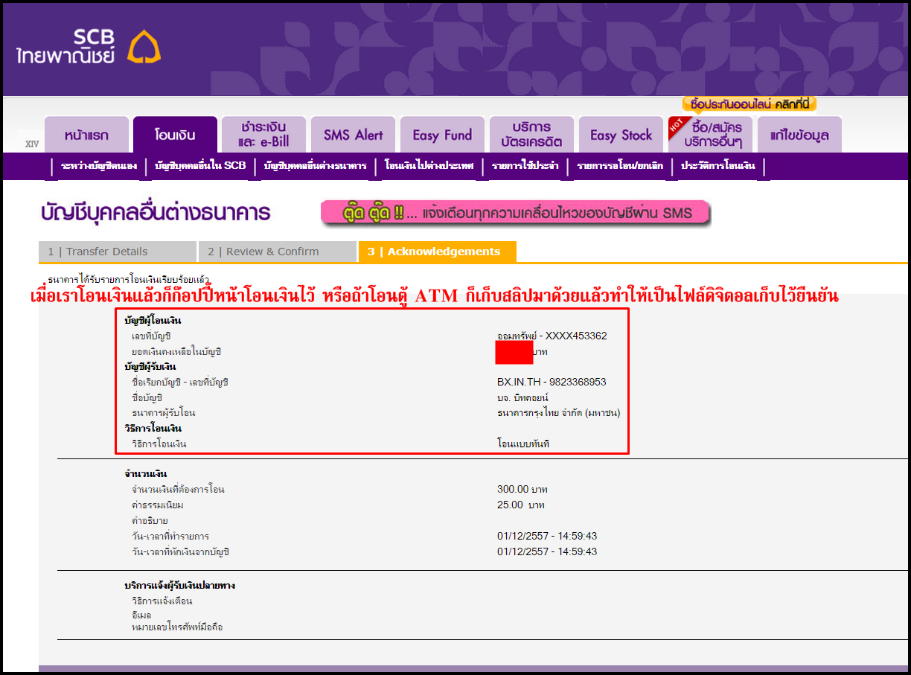The height and width of the screenshot is (675, 911).
Task: Click the หมายเลขโทรศัพท์มือถือ label
Action: coord(177,627)
